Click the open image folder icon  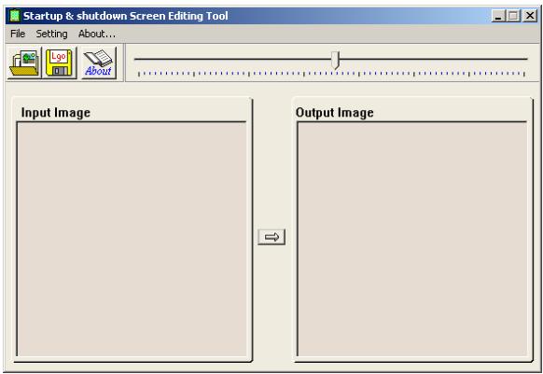(x=24, y=62)
